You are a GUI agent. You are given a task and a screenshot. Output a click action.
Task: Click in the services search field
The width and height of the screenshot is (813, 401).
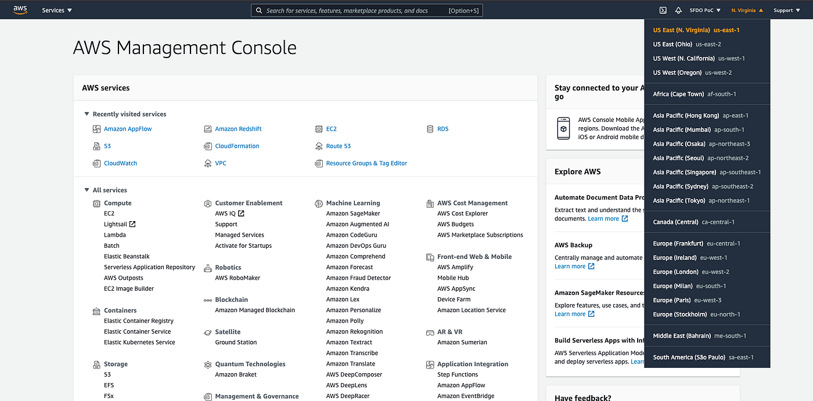click(x=366, y=10)
